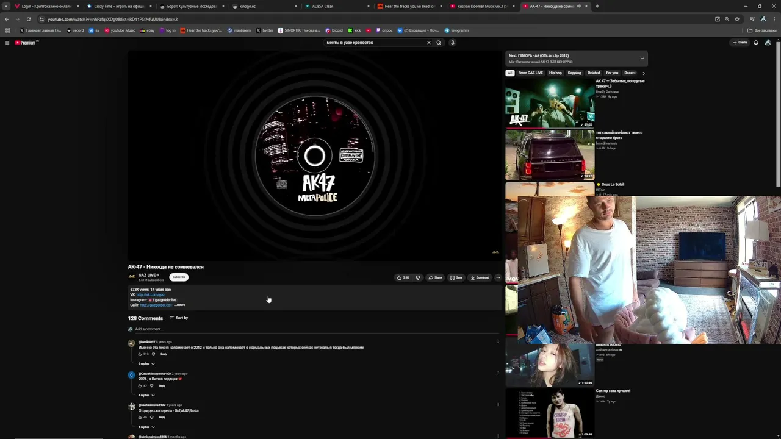The width and height of the screenshot is (781, 439).
Task: Go back in browser history
Action: pyautogui.click(x=7, y=19)
